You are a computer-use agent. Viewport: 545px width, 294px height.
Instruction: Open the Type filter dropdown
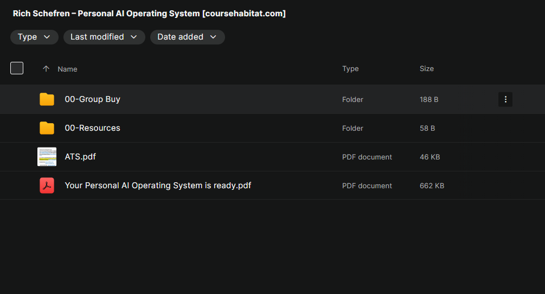(x=34, y=37)
